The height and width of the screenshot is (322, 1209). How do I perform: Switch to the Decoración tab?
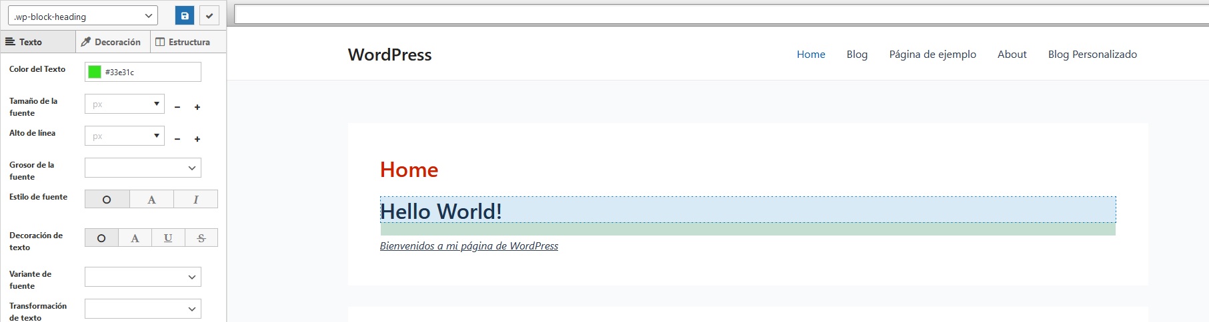click(x=112, y=42)
